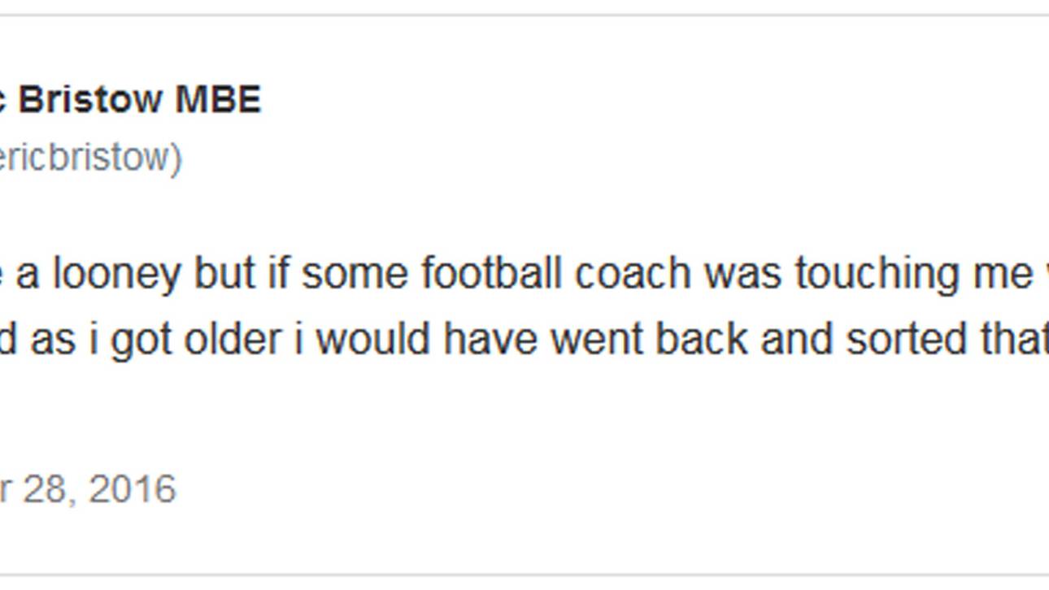Click the word 'Bristow' in the header
Viewport: 1049px width, 590px height.
(x=90, y=100)
